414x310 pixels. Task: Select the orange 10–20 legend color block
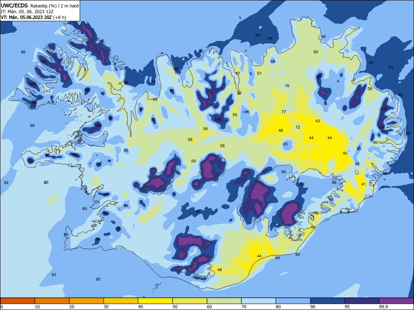(x=52, y=301)
